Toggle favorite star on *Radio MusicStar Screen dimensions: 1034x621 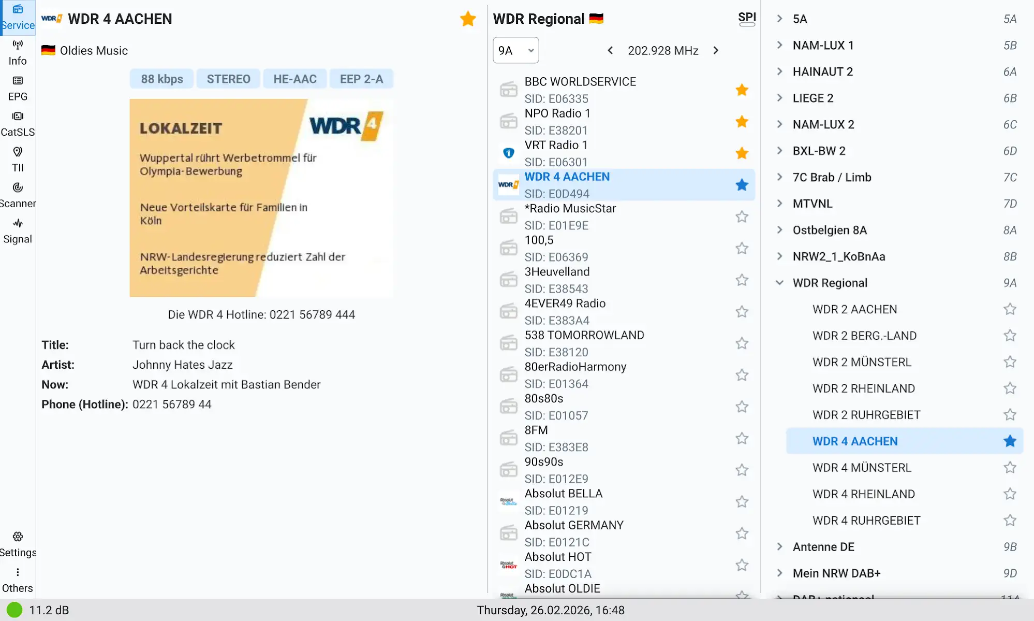pyautogui.click(x=742, y=216)
